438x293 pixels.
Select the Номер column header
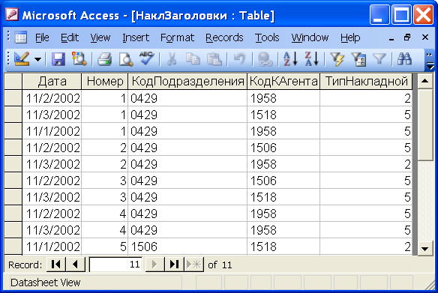pyautogui.click(x=105, y=81)
